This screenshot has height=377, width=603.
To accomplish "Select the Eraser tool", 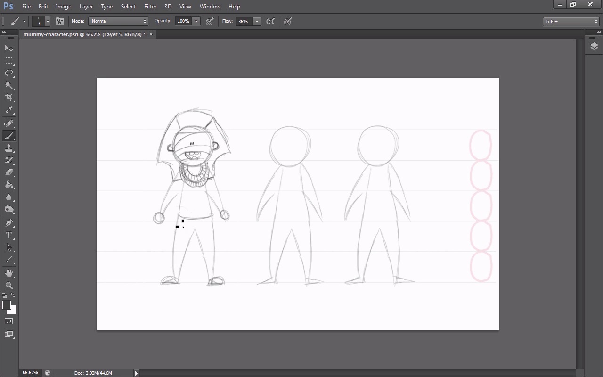I will tap(9, 172).
